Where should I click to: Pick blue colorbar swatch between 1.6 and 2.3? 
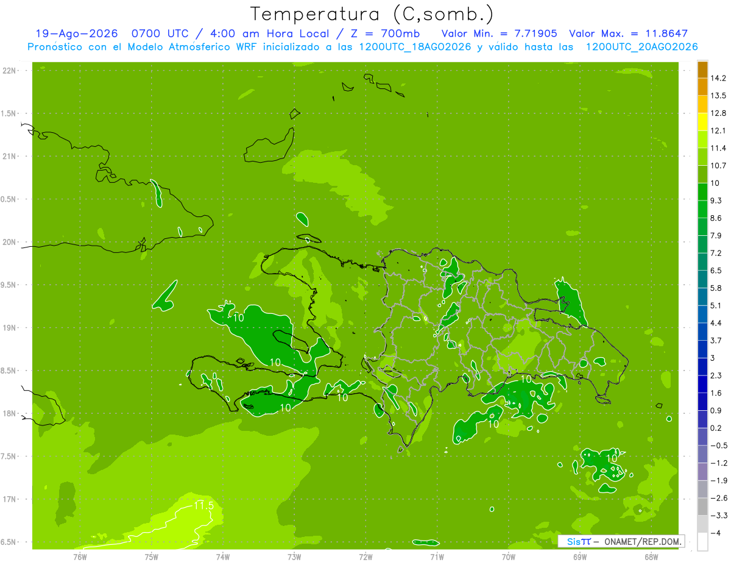[x=702, y=385]
